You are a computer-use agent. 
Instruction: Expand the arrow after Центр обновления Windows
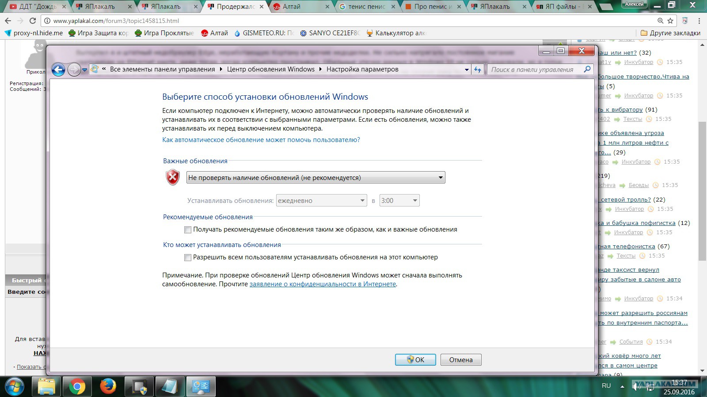(320, 69)
